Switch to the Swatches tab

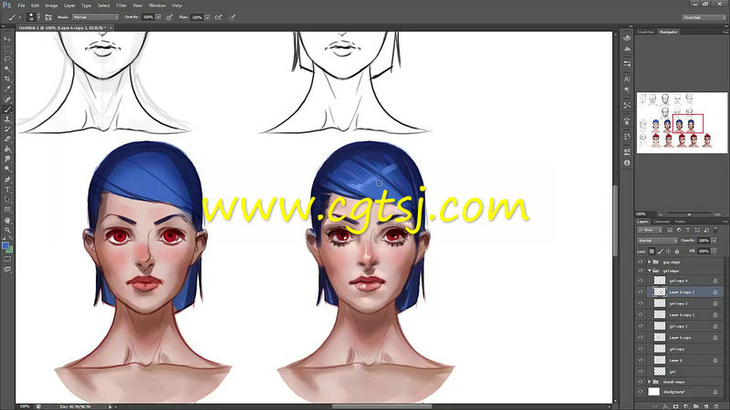646,32
